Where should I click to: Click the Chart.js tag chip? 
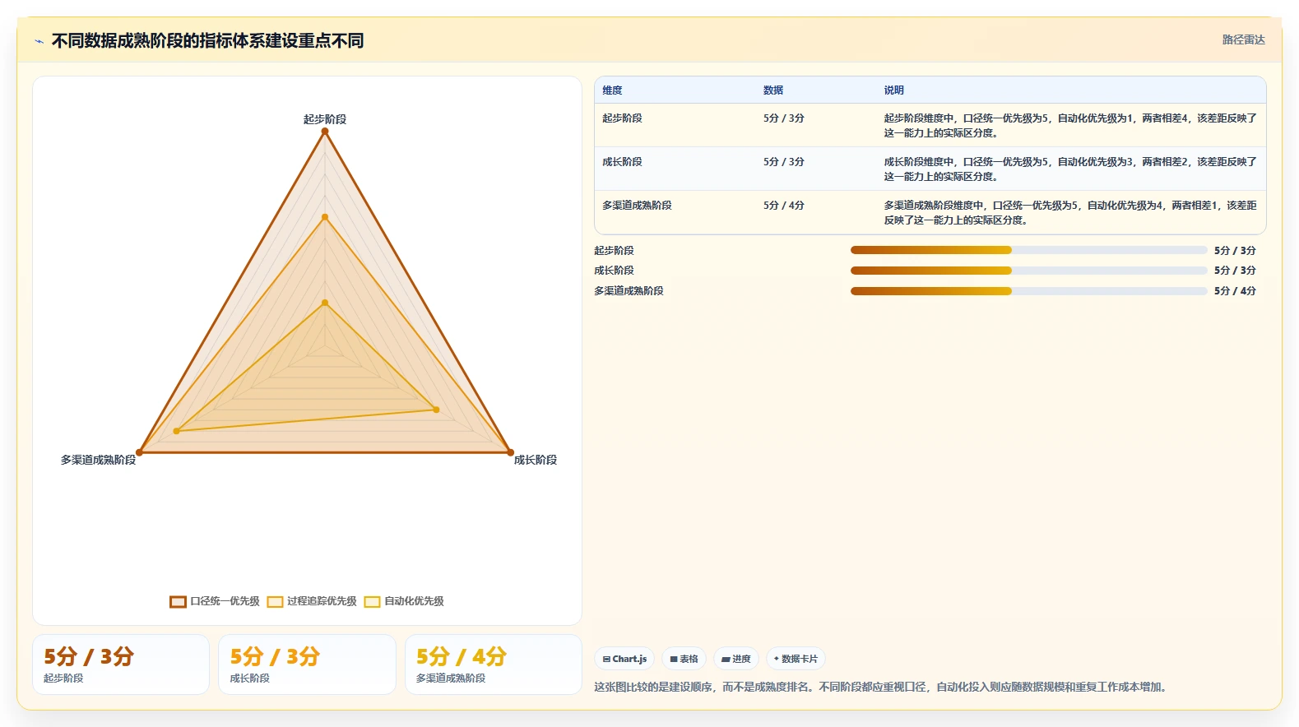coord(624,659)
